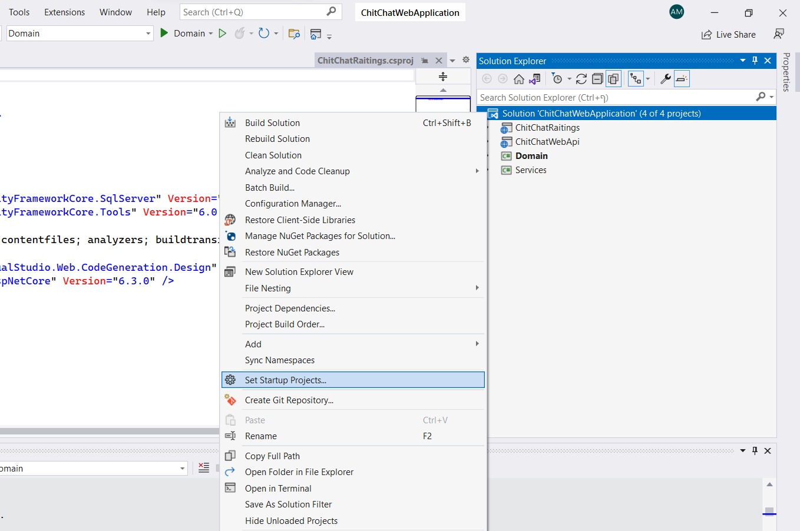Choose Set Startup Projects from the menu
This screenshot has width=800, height=531.
285,380
